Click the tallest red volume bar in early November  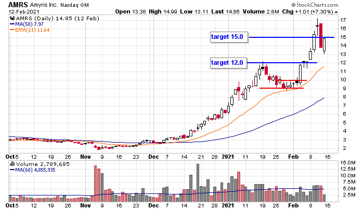pyautogui.click(x=95, y=184)
